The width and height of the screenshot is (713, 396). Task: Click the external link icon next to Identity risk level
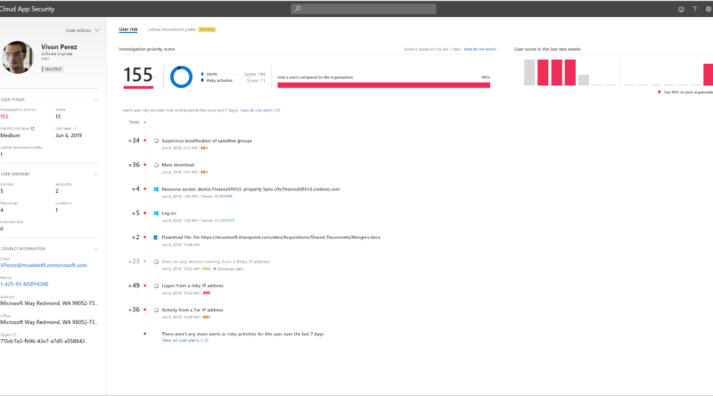(32, 128)
